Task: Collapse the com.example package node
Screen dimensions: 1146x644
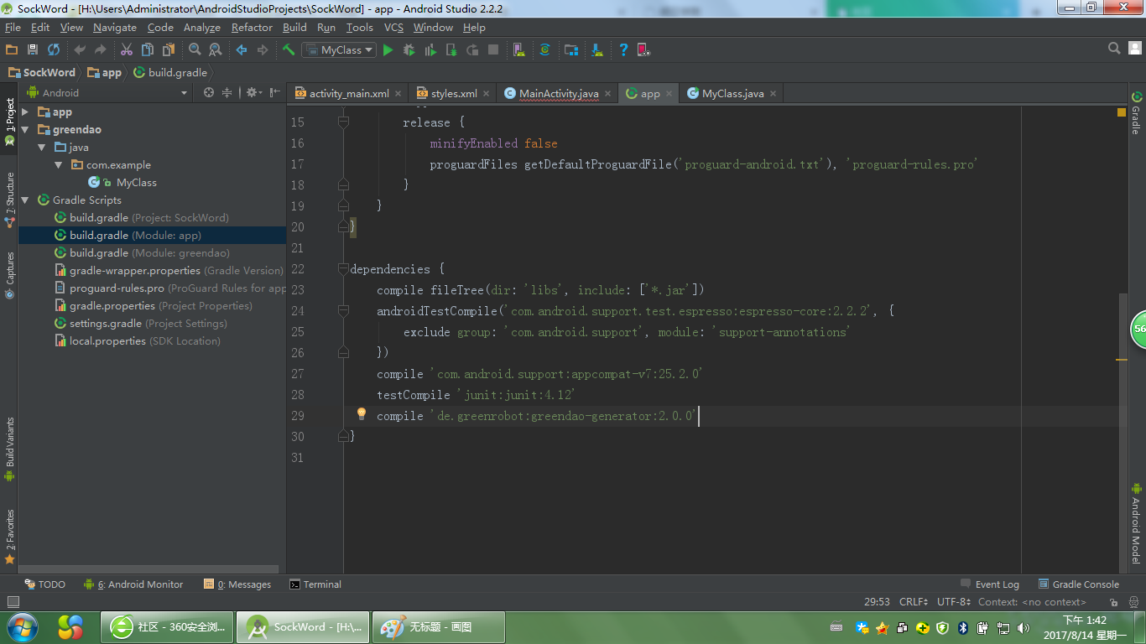Action: (x=59, y=164)
